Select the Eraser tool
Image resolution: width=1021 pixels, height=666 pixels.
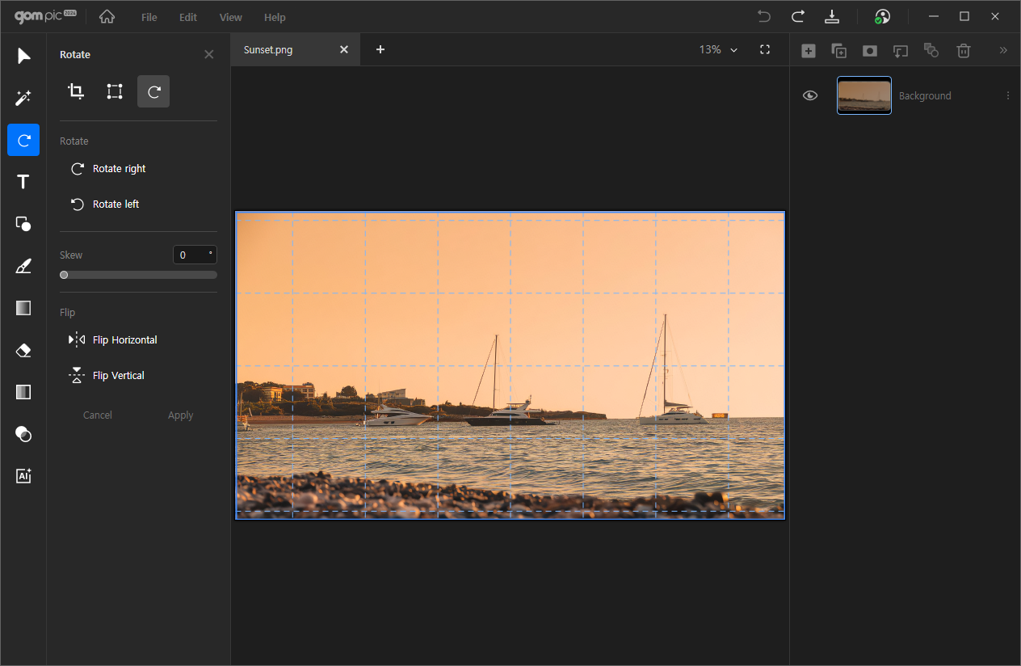(23, 350)
